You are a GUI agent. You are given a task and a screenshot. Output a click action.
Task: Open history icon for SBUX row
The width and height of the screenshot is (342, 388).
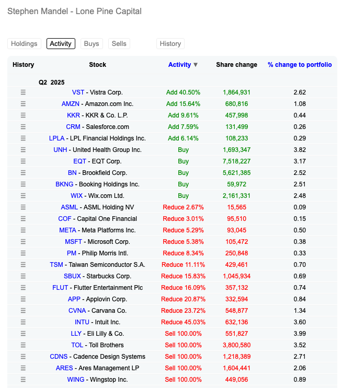23,276
